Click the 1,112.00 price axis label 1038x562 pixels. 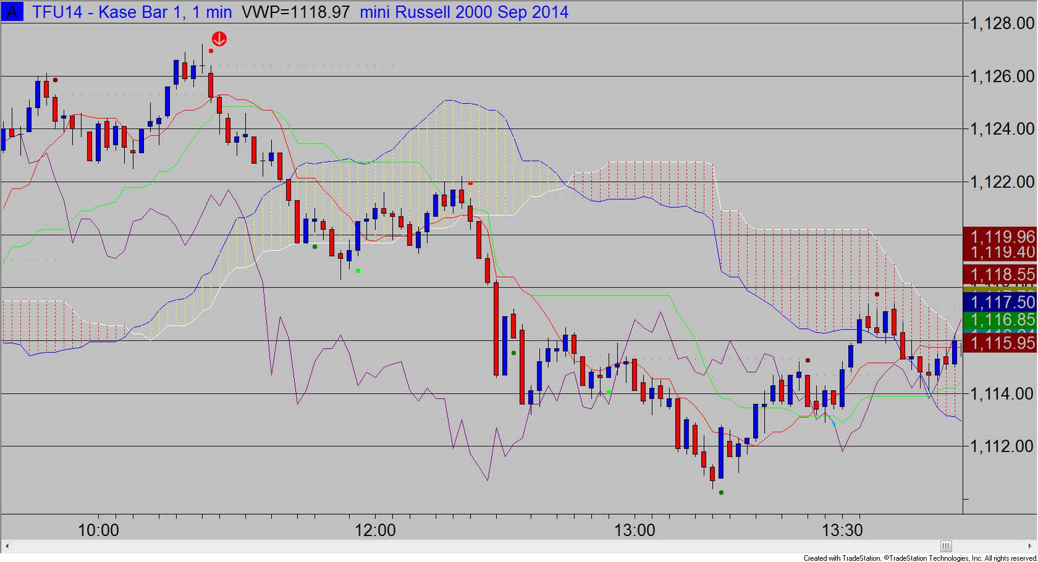(1002, 446)
